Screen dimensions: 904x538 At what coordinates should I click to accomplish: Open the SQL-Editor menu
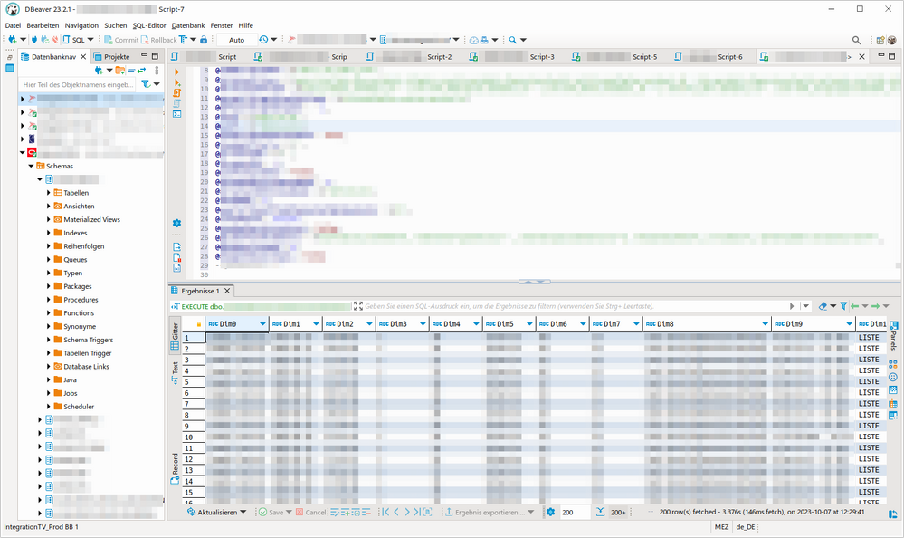[x=149, y=25]
